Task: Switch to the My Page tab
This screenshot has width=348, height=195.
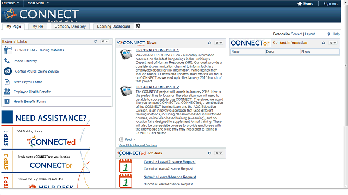Action: click(14, 27)
